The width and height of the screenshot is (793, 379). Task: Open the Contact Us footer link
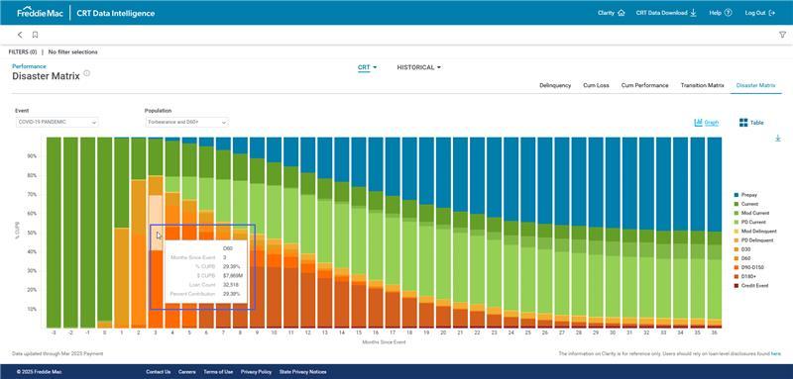click(158, 372)
